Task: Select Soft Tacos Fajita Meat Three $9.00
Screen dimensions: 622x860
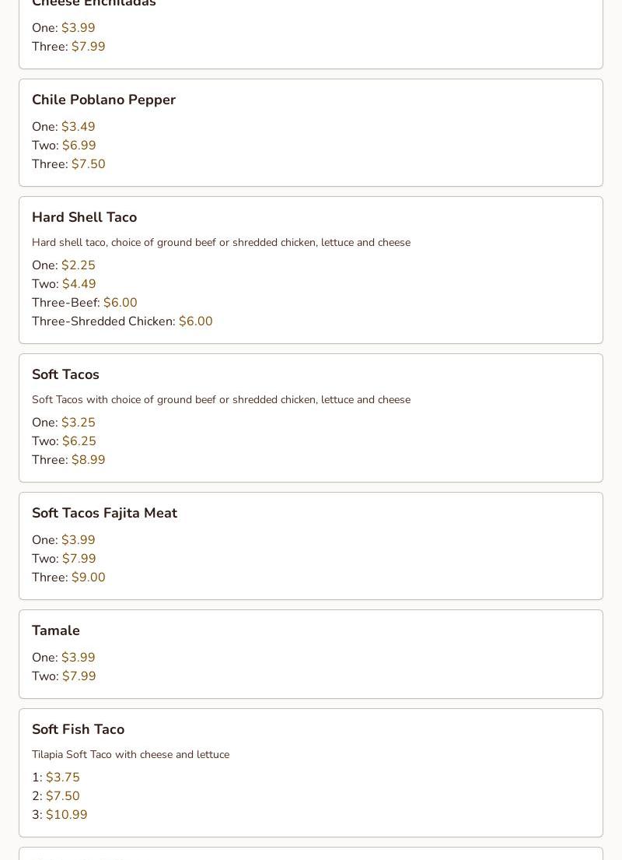Action: (68, 577)
